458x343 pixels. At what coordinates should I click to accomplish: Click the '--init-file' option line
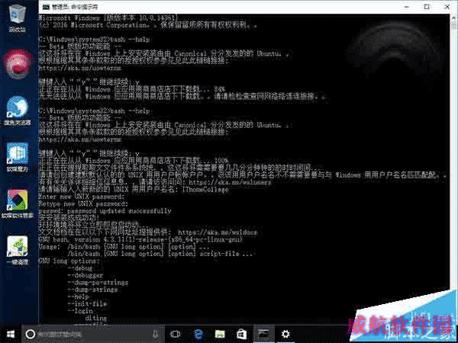(87, 304)
